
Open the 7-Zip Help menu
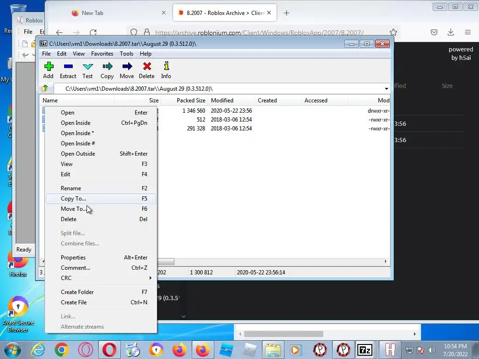146,54
